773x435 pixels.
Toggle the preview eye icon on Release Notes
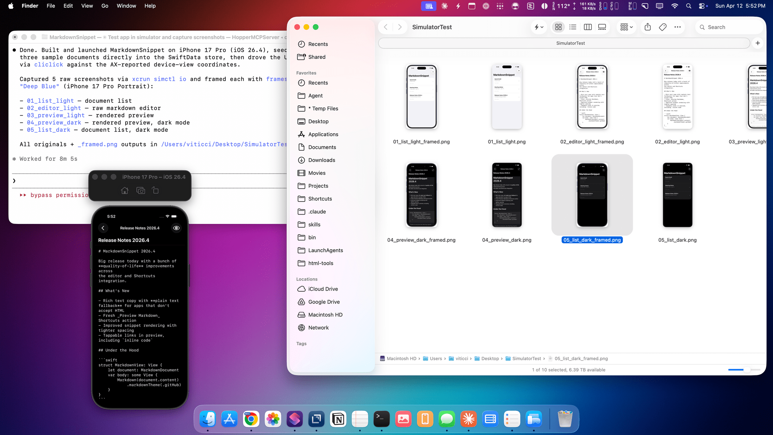176,228
